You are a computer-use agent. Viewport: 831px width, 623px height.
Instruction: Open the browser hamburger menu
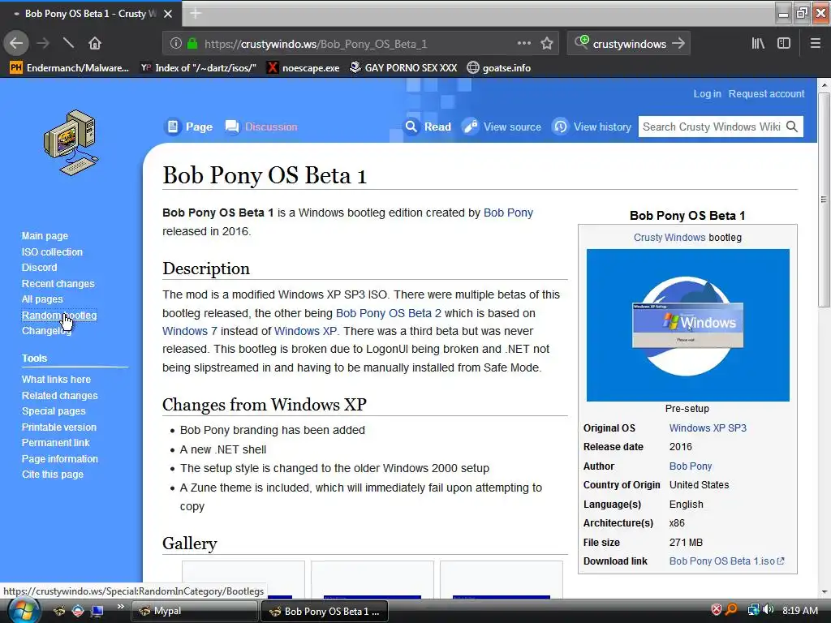(816, 44)
